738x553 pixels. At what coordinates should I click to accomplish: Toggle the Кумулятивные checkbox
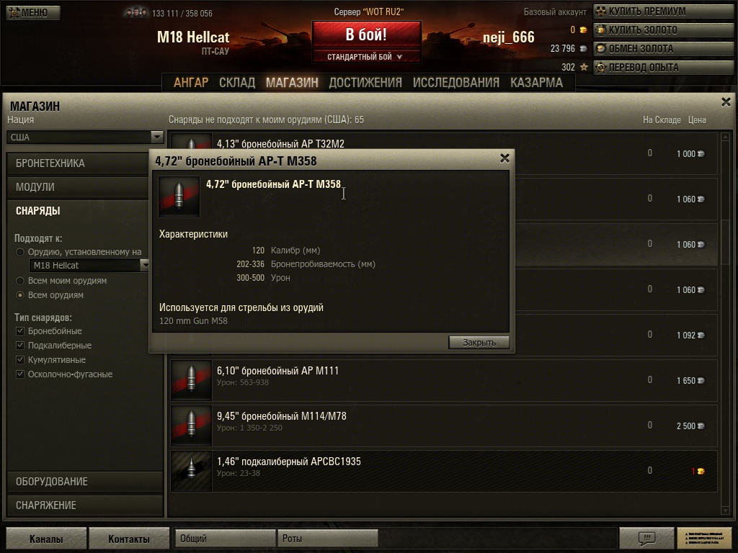coord(20,360)
